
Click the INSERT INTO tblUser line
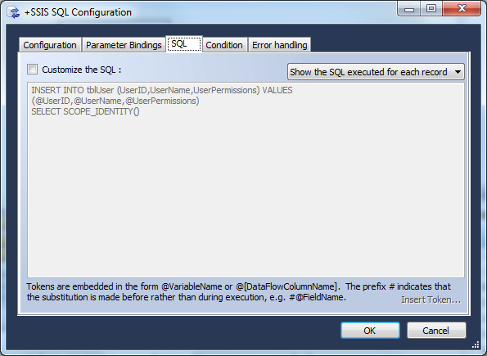tap(162, 90)
